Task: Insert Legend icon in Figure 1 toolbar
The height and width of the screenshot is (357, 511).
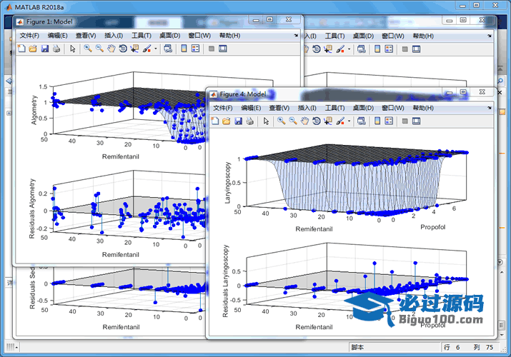Action: (196, 49)
